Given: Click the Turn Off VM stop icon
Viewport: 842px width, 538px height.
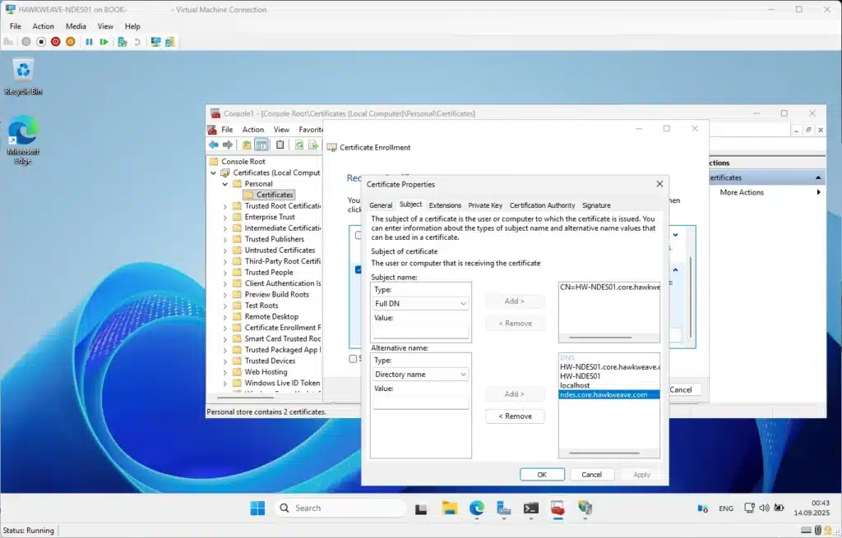Looking at the screenshot, I should 40,42.
